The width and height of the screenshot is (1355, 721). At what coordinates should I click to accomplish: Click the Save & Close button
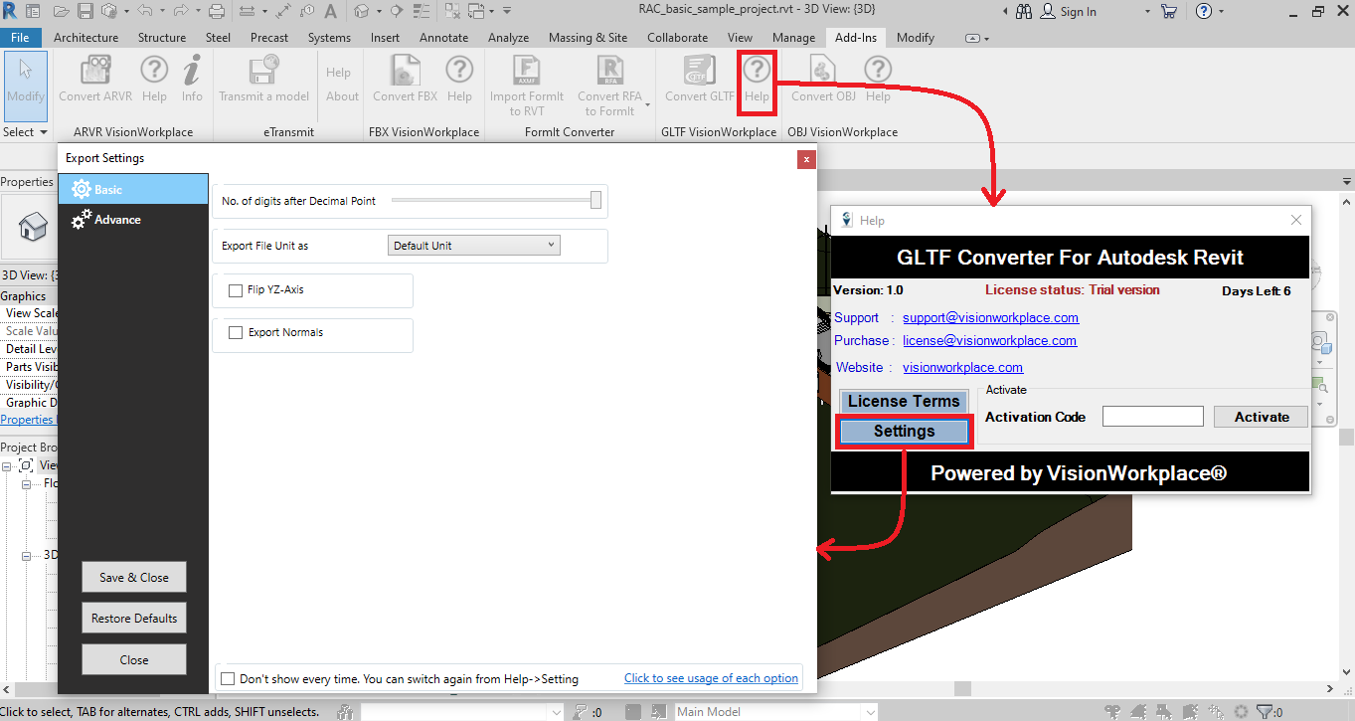[134, 578]
